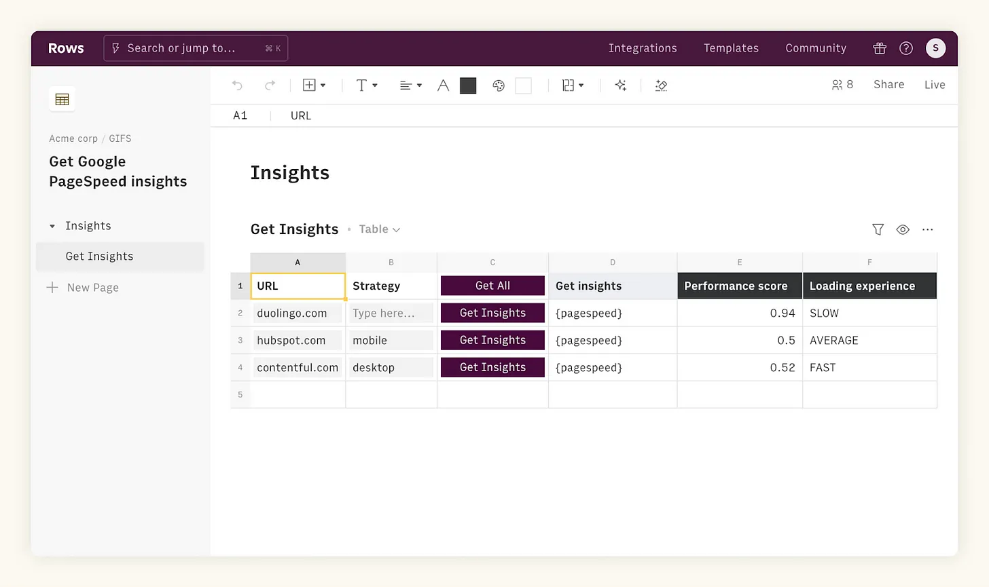
Task: Toggle the eye visibility icon
Action: [903, 229]
